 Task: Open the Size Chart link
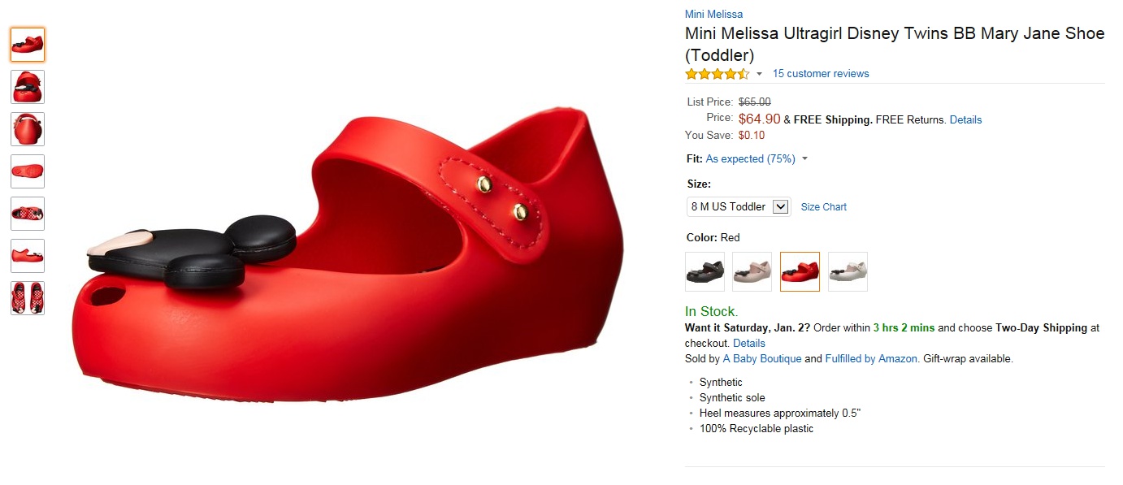click(x=823, y=207)
